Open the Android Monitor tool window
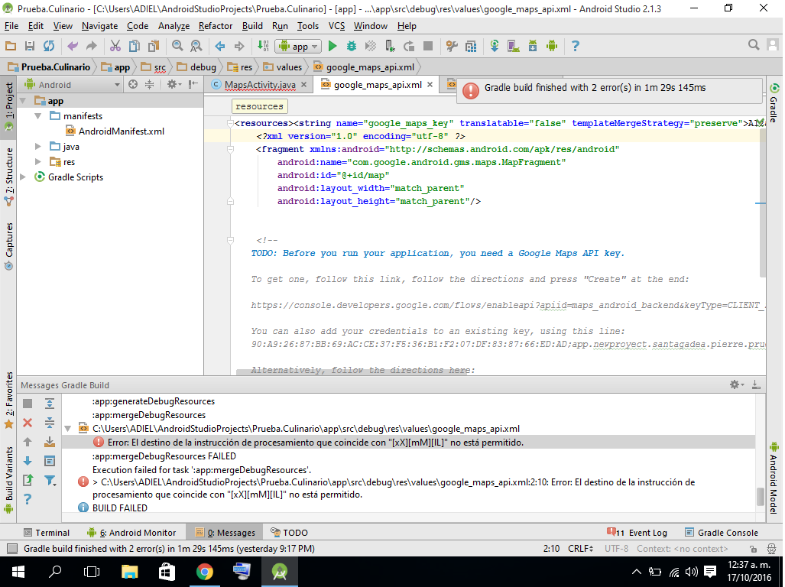 [x=131, y=533]
